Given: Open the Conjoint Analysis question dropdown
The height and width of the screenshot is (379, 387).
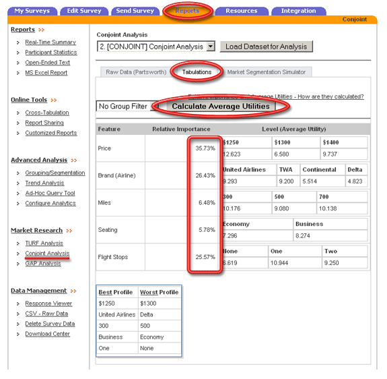Looking at the screenshot, I should point(156,47).
